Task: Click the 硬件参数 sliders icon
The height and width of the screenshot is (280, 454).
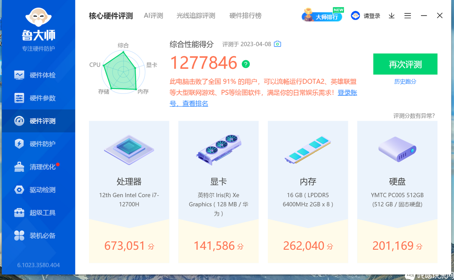Action: pos(19,98)
